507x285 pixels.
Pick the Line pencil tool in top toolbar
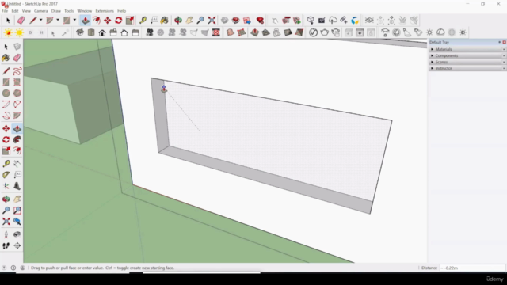32,21
